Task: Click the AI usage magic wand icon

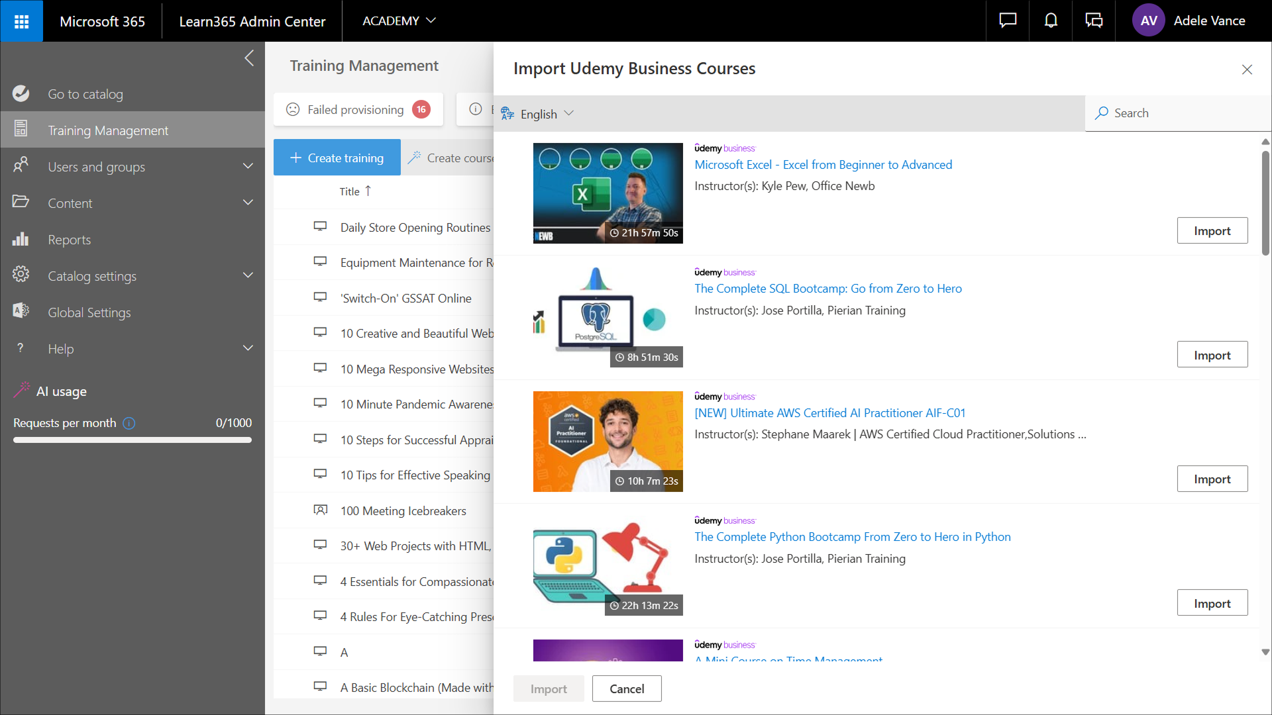Action: pyautogui.click(x=21, y=391)
